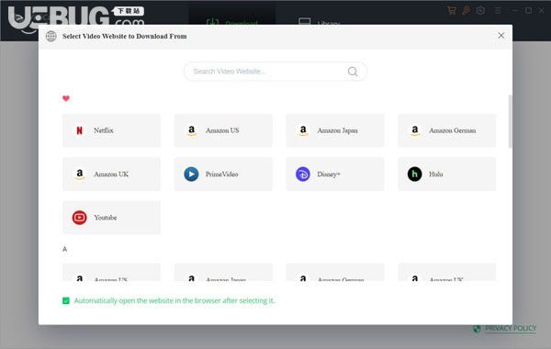This screenshot has width=551, height=349.
Task: Open the shopping cart icon in title bar
Action: click(452, 10)
